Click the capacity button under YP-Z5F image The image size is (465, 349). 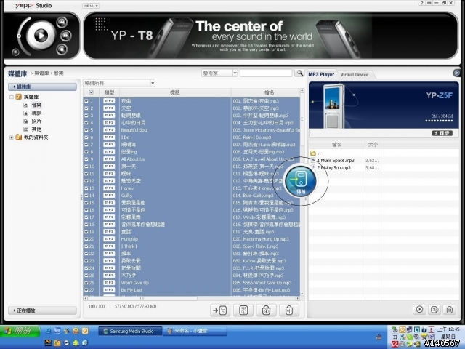coord(442,133)
